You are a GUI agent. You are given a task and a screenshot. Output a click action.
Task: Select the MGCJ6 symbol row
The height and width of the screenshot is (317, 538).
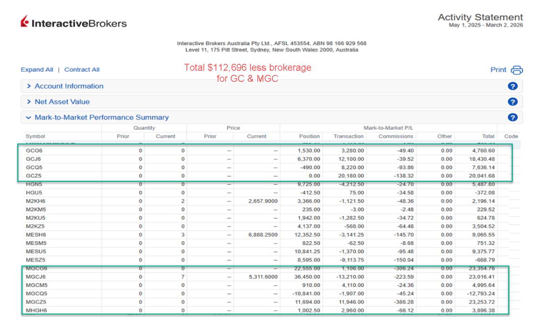pos(36,277)
